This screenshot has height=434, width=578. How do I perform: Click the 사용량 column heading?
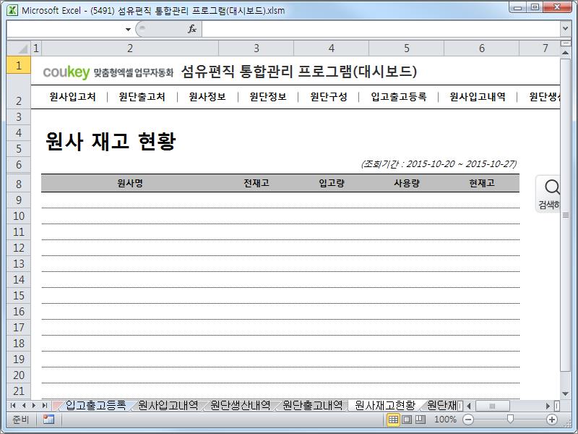(407, 183)
